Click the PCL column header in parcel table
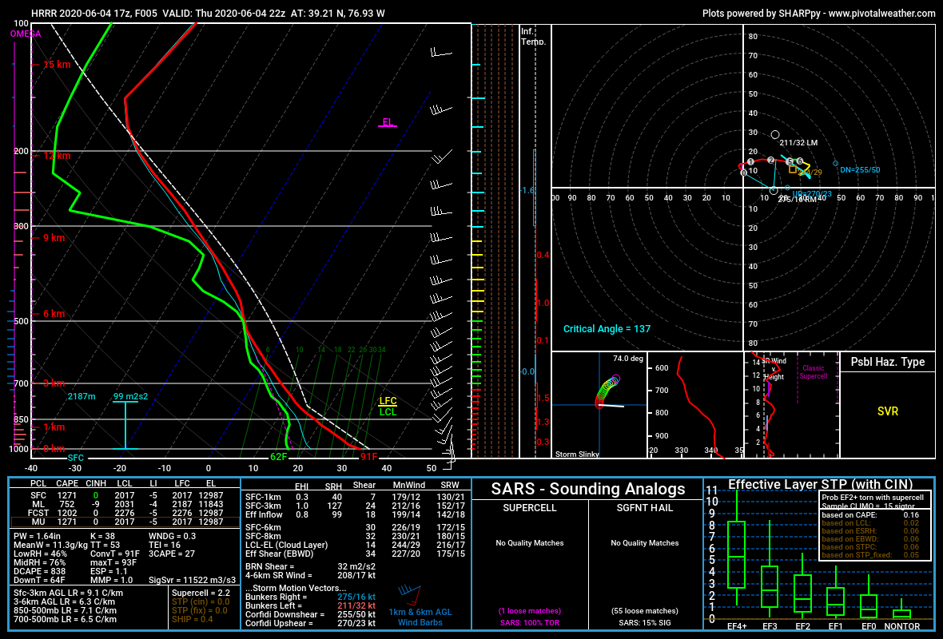The height and width of the screenshot is (639, 943). (38, 483)
